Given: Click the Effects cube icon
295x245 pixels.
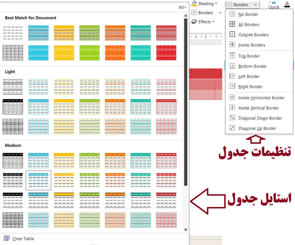Looking at the screenshot, I should click(x=193, y=22).
